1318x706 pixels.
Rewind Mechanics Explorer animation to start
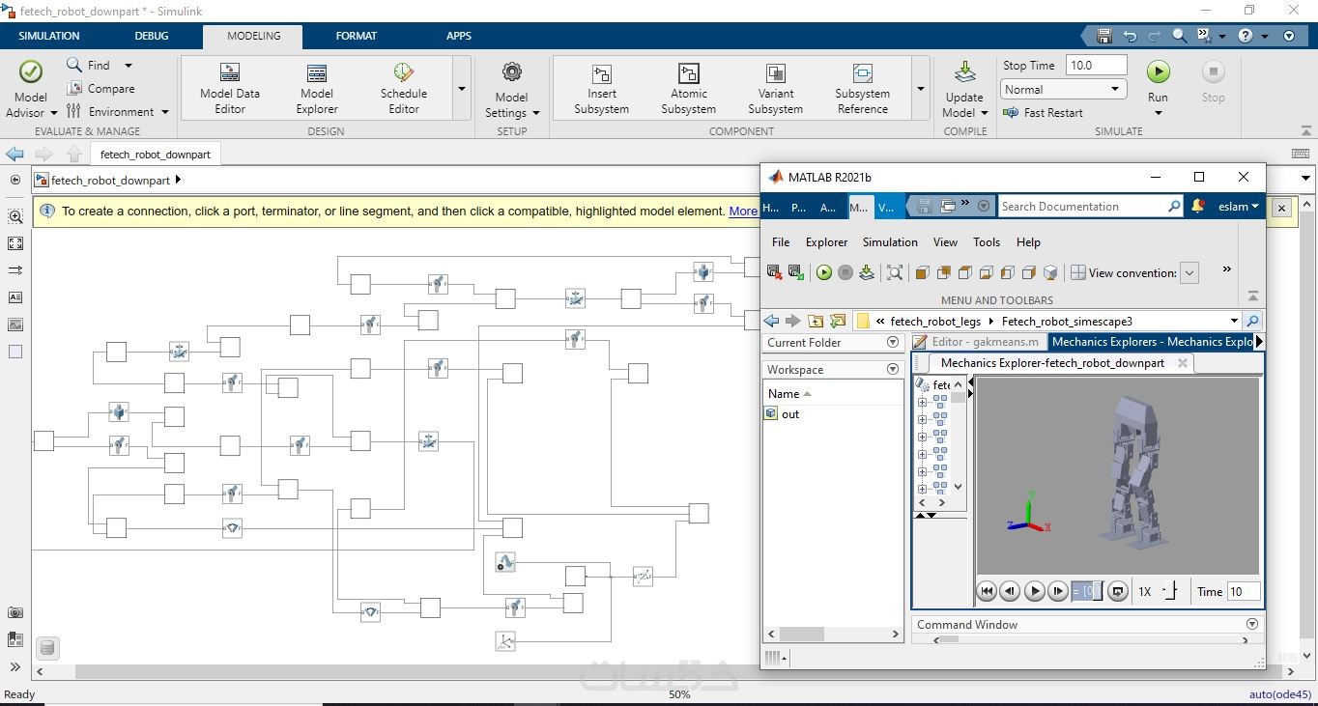987,591
